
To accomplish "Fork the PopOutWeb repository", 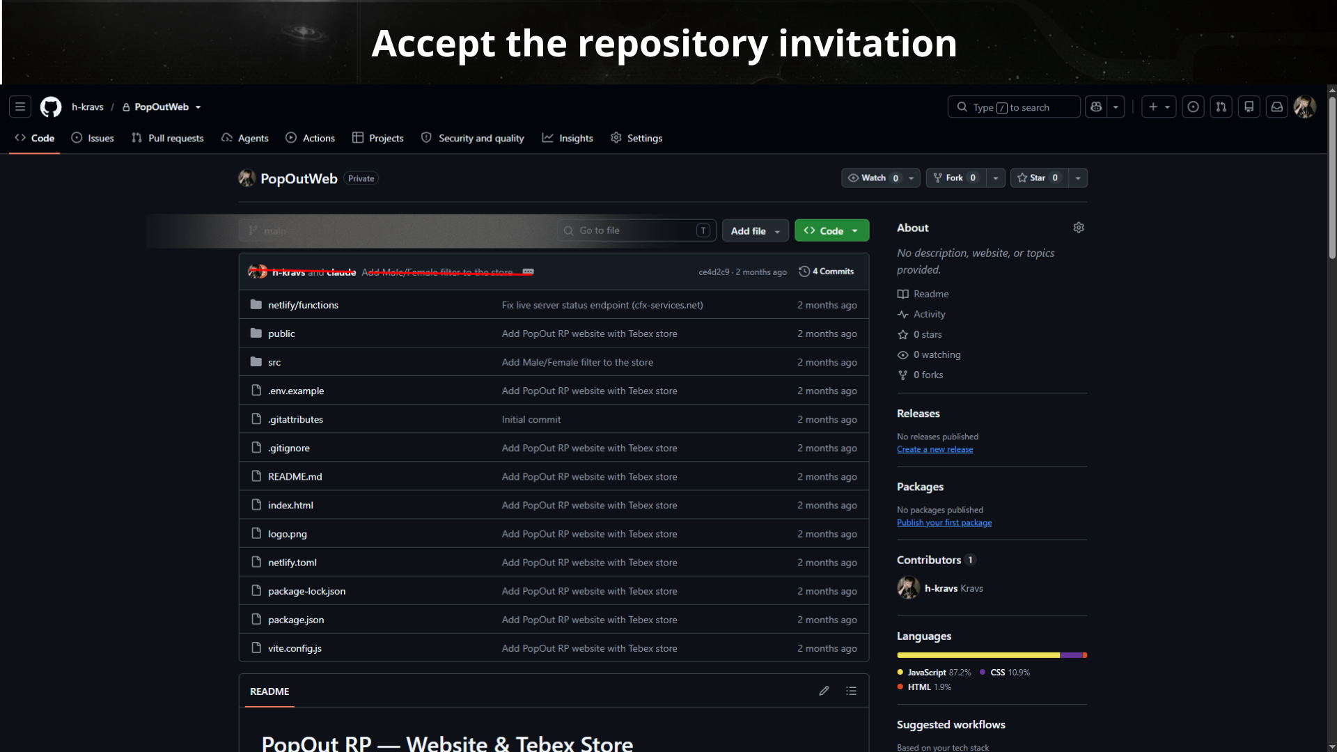I will 955,178.
